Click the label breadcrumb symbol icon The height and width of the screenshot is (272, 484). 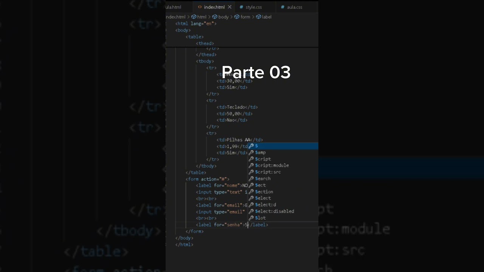pos(259,17)
